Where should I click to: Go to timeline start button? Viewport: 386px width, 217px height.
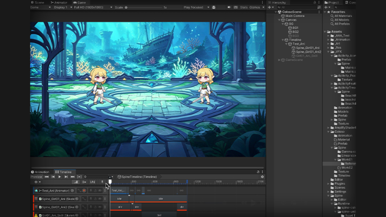[x=47, y=177]
